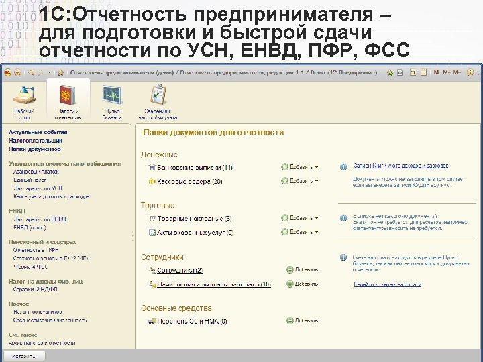
Task: Click the truck icon beside Перечень ОС и НМА
Action: click(152, 321)
